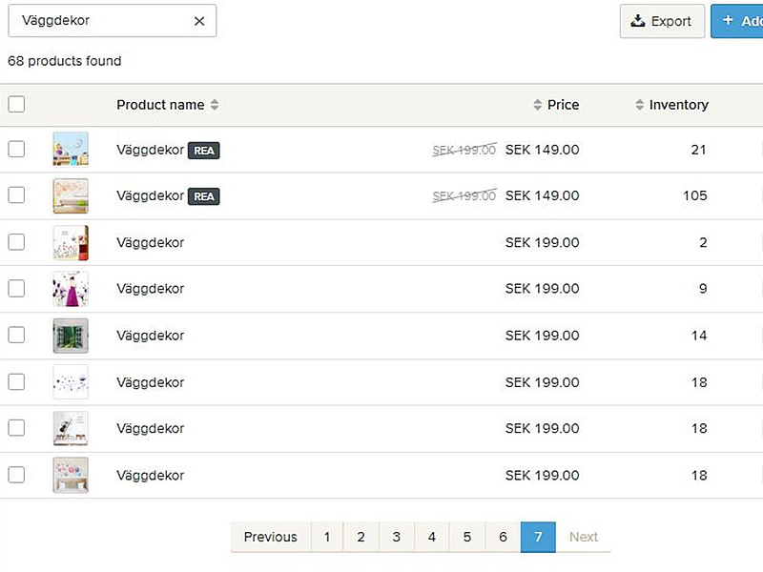Click the REA badge on first product
The height and width of the screenshot is (572, 763).
coord(204,151)
